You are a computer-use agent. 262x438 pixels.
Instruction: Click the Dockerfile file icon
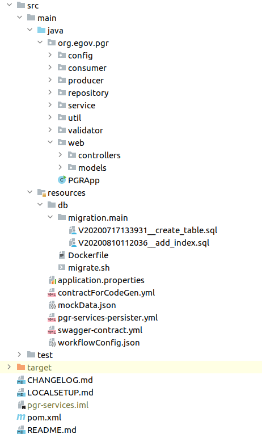point(62,255)
